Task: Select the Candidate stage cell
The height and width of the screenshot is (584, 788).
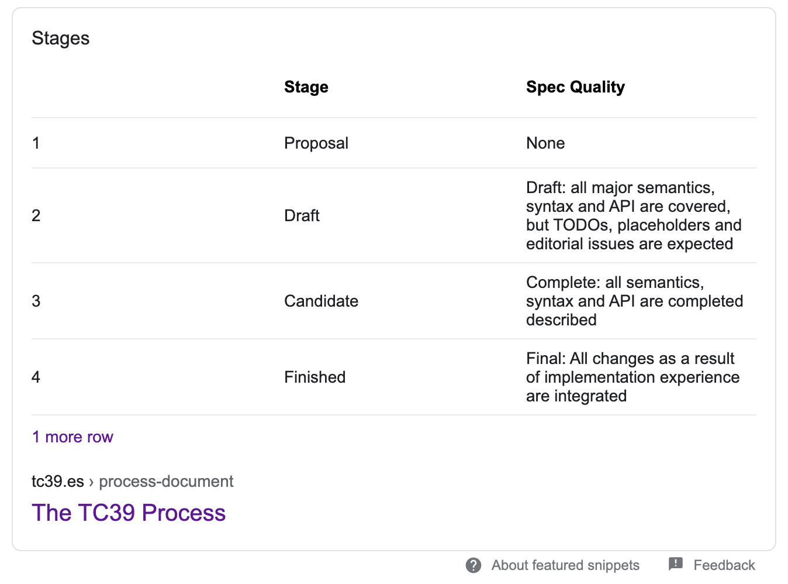Action: 321,301
